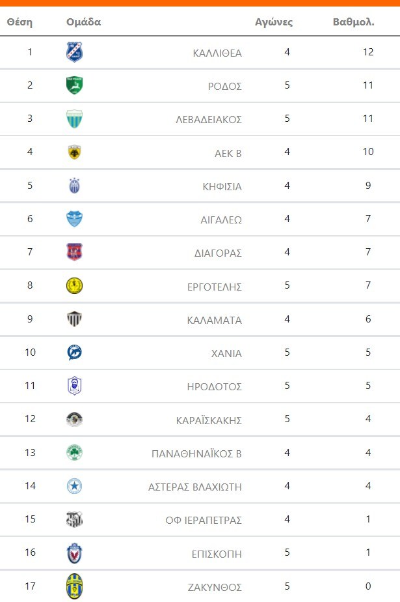Click the ΚΑΛΑΜΑΤΑ black striped crest
400x602 pixels.
coord(75,319)
